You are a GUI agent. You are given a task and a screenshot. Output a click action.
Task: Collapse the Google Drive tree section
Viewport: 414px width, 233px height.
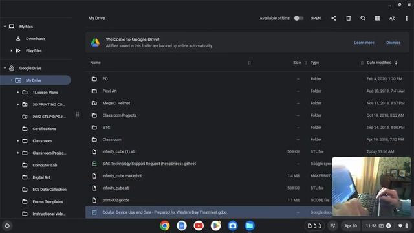click(5, 68)
